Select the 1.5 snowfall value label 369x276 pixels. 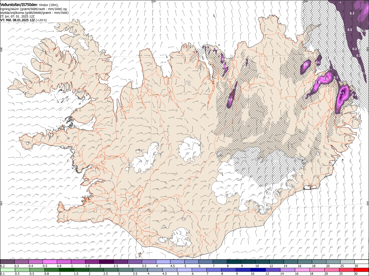[x=326, y=79]
